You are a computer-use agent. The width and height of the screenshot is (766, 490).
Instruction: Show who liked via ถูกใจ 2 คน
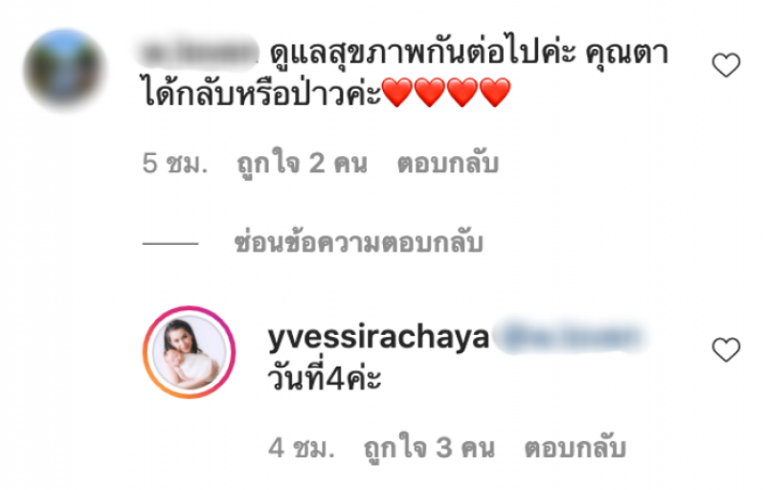click(x=302, y=163)
